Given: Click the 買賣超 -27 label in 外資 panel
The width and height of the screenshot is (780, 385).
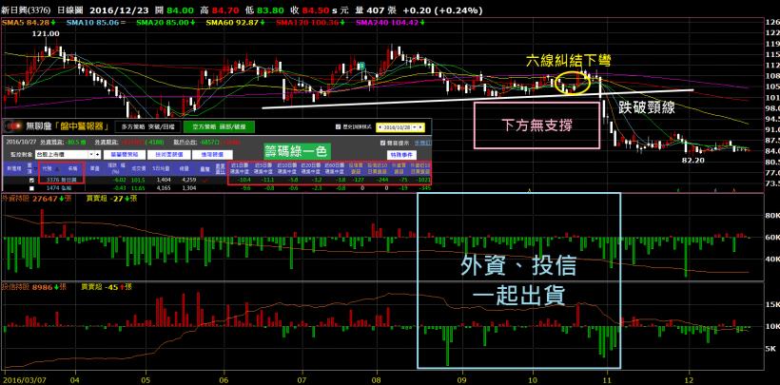Looking at the screenshot, I should point(109,199).
